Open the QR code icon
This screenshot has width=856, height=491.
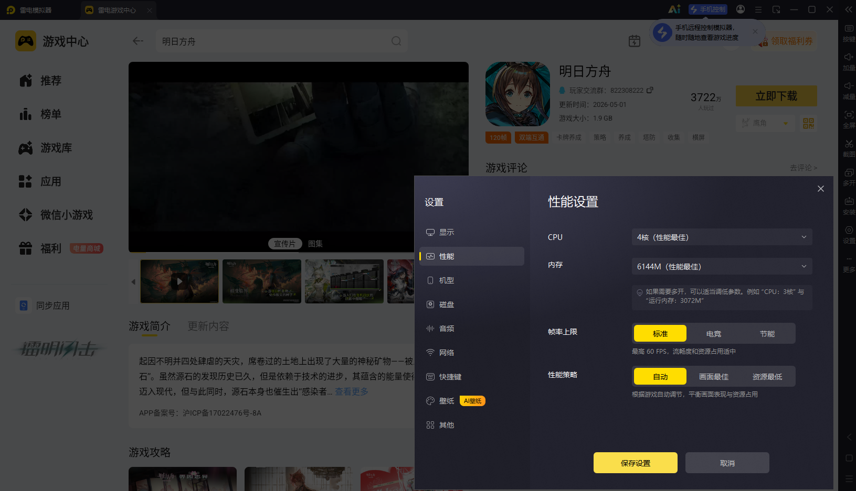tap(808, 123)
